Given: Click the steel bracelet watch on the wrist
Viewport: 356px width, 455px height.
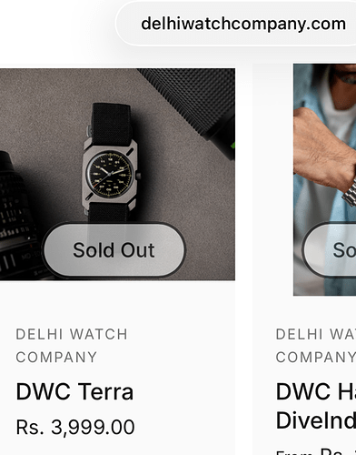Looking at the screenshot, I should pyautogui.click(x=350, y=194).
